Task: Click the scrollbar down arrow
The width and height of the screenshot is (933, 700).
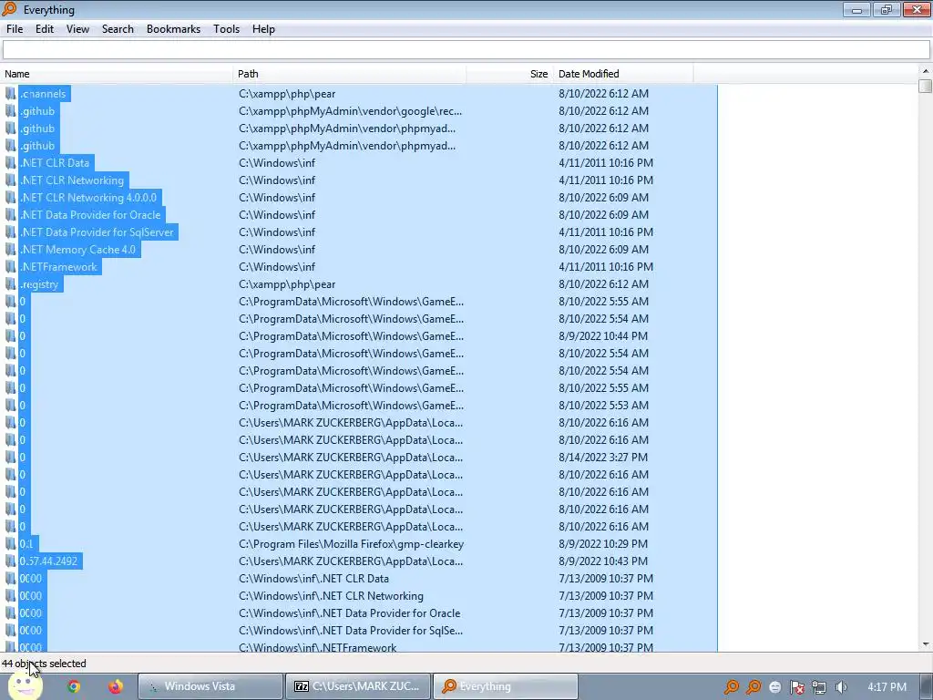Action: click(926, 644)
